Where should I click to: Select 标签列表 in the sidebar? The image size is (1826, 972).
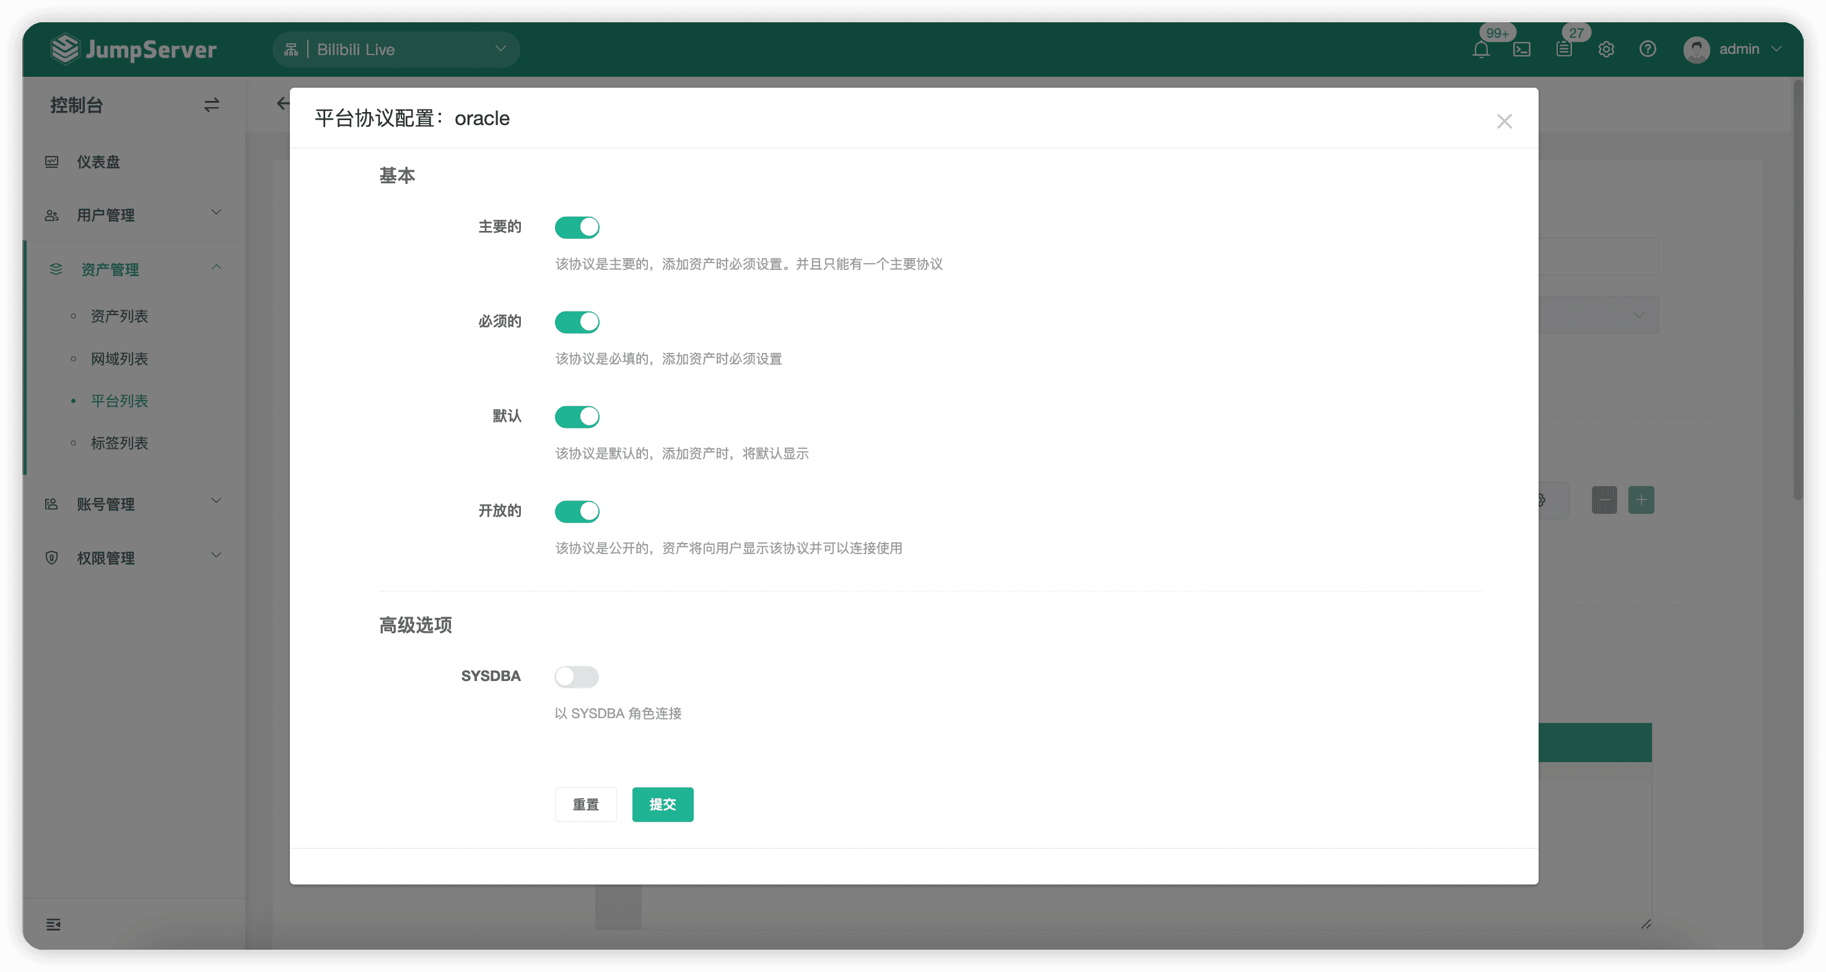[119, 443]
